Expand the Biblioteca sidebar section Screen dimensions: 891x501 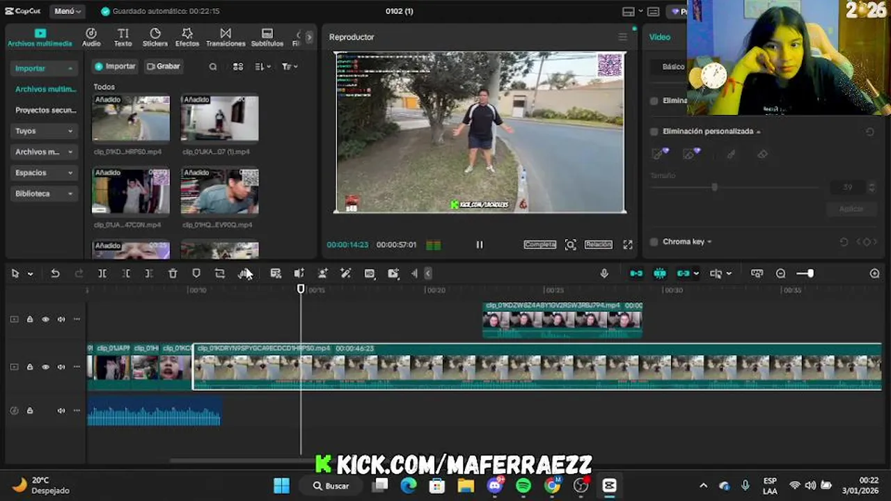click(x=43, y=193)
